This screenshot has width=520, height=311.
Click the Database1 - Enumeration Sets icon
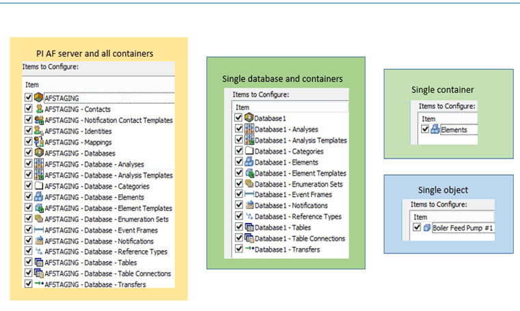tap(249, 183)
